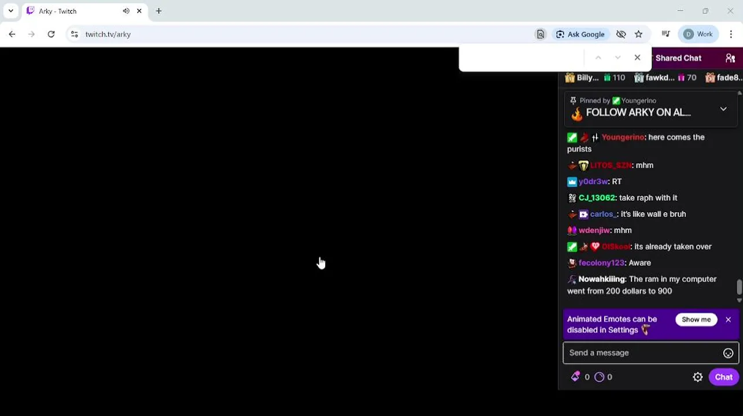743x416 pixels.
Task: Click the Nowahkiiing username in chat
Action: tap(602, 279)
